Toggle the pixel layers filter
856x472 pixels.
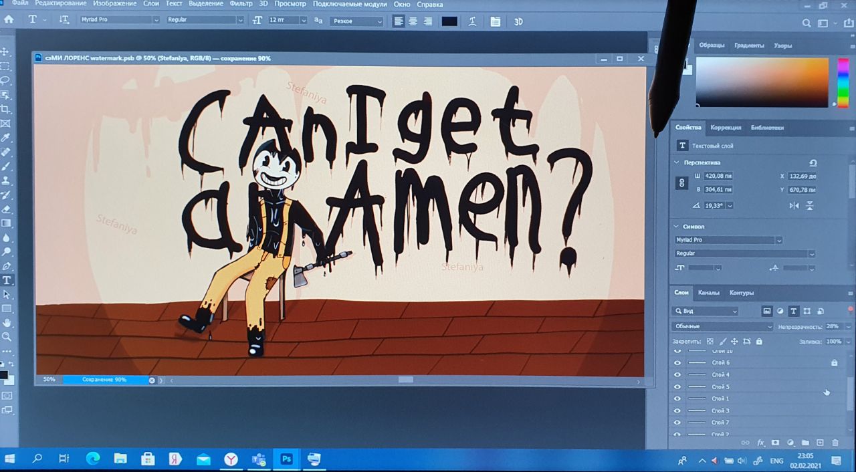pyautogui.click(x=767, y=311)
